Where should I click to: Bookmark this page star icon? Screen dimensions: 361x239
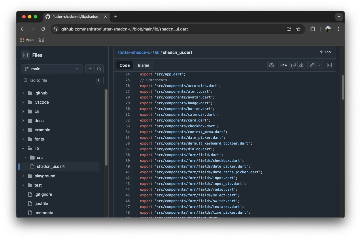[x=298, y=29]
